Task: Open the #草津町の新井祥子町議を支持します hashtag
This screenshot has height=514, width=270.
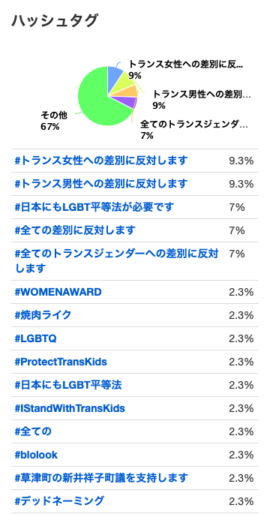Action: pyautogui.click(x=101, y=478)
